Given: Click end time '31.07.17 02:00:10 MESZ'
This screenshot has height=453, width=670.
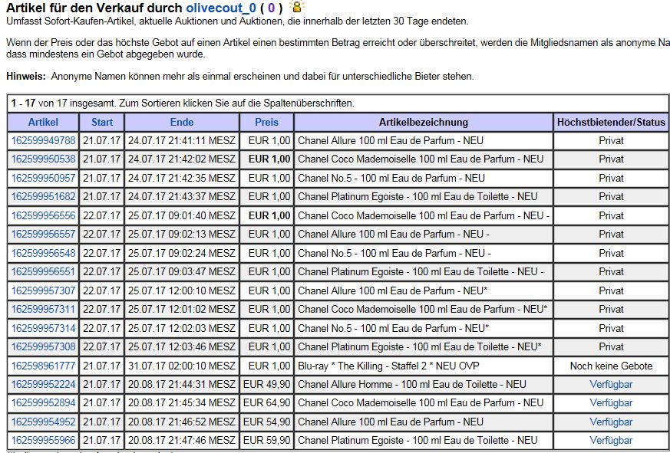Looking at the screenshot, I should tap(182, 366).
